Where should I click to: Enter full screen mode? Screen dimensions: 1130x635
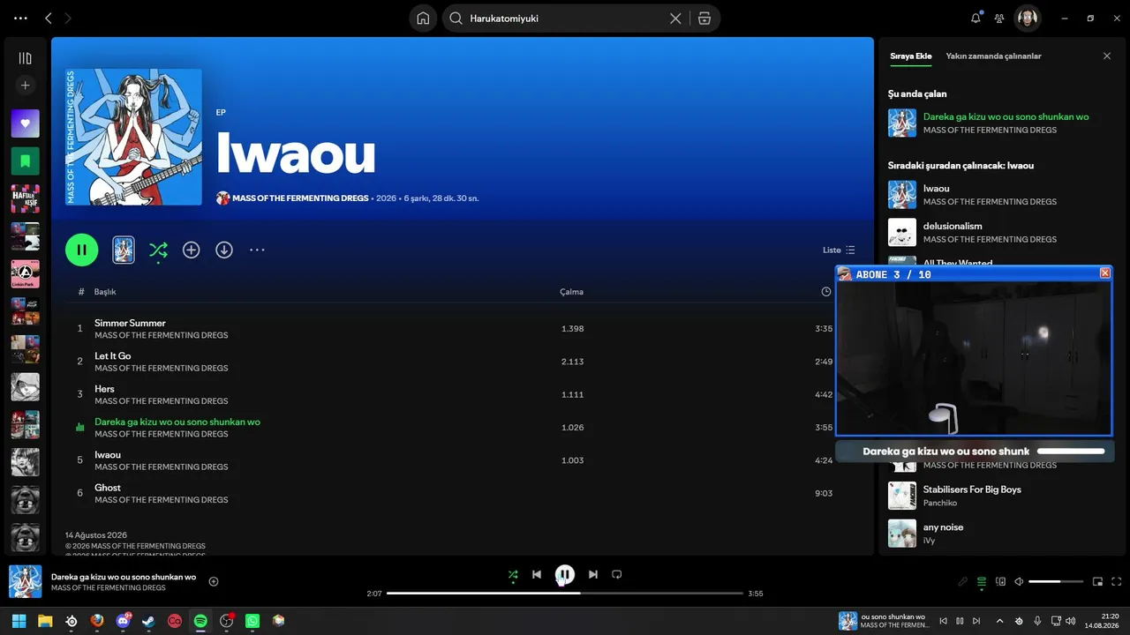1117,581
